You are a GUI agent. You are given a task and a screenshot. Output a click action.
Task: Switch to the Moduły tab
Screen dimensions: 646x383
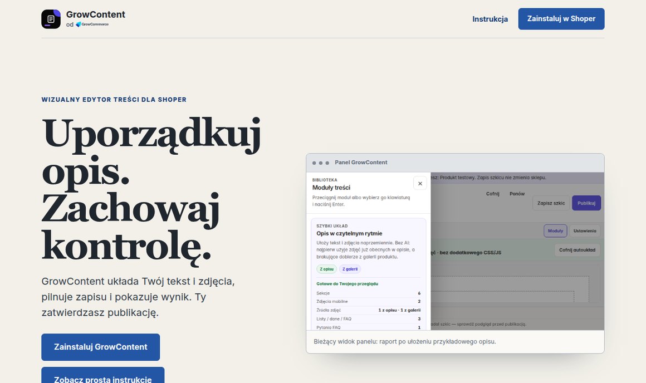(555, 230)
